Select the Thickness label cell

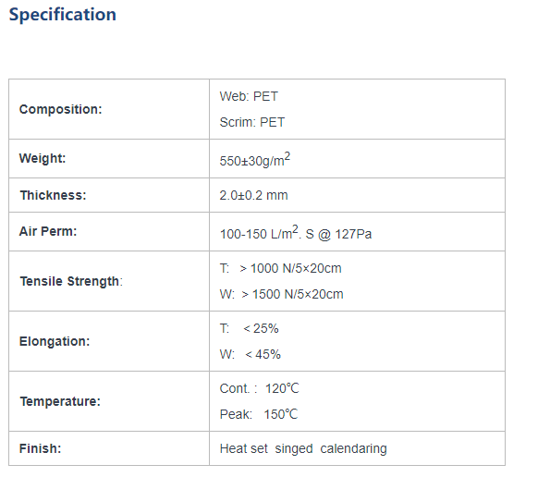click(x=109, y=195)
